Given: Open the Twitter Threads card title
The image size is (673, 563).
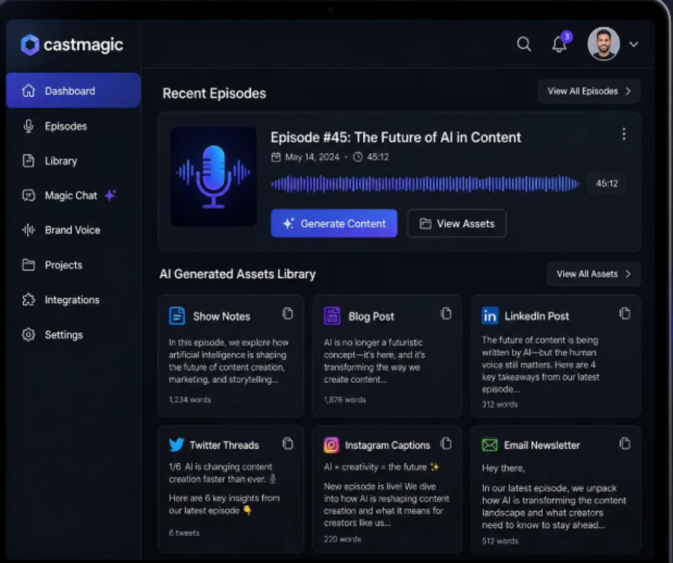Looking at the screenshot, I should [x=224, y=445].
